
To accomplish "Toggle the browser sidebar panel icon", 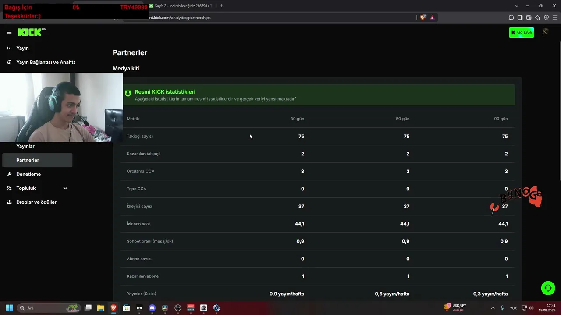I will 520,17.
